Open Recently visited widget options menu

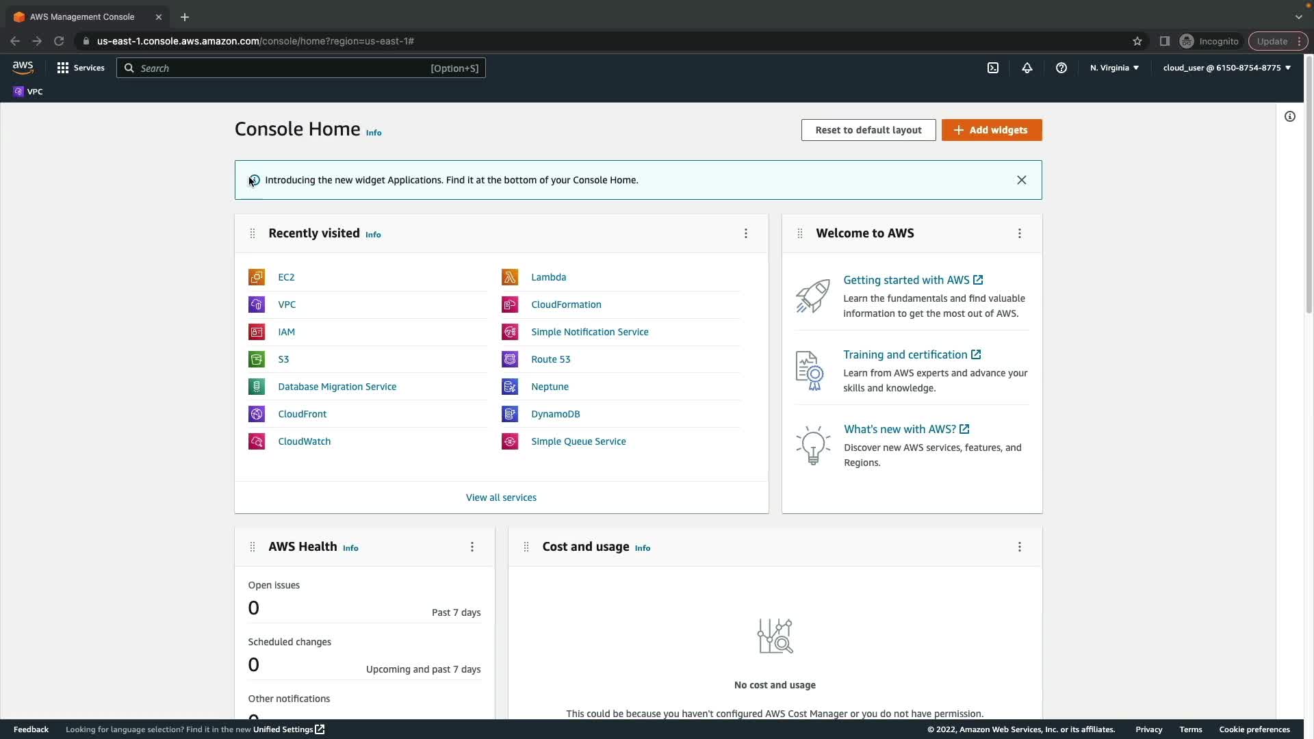pos(746,233)
